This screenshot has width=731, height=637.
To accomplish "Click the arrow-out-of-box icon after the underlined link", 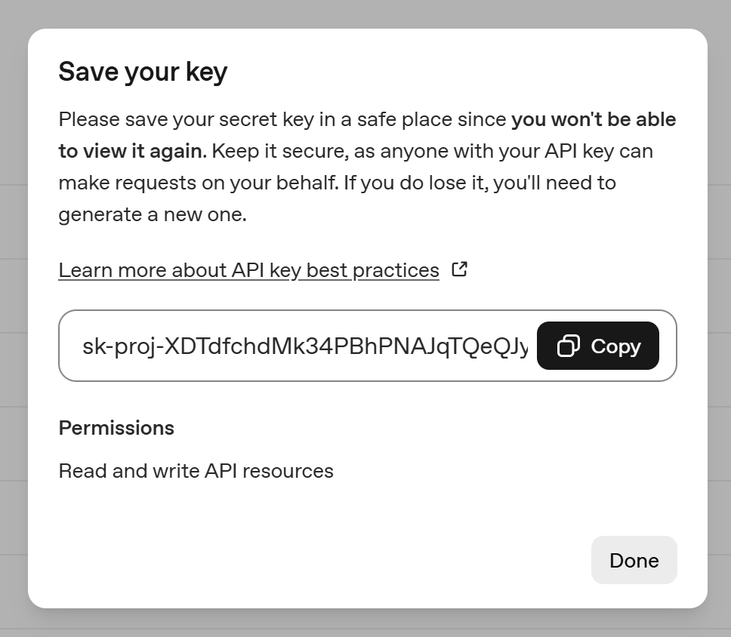I will point(459,269).
